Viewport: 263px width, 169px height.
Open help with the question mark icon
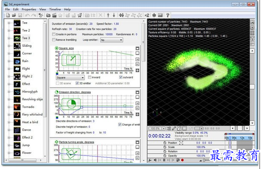pos(167,15)
